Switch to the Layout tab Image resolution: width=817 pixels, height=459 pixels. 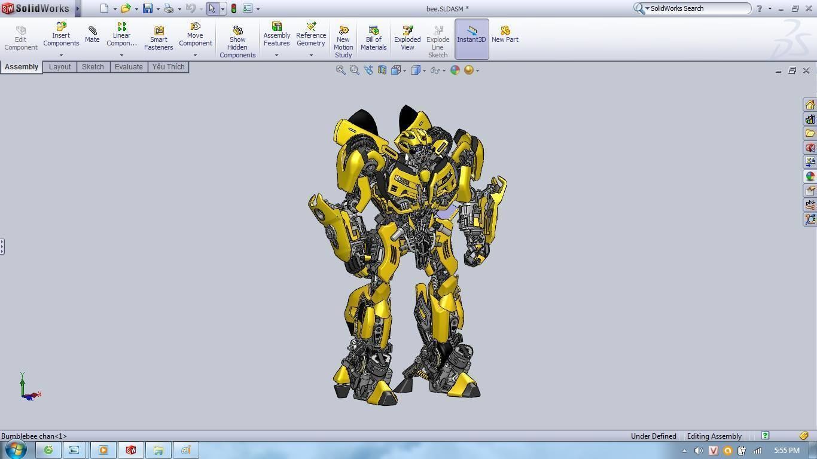pos(60,67)
